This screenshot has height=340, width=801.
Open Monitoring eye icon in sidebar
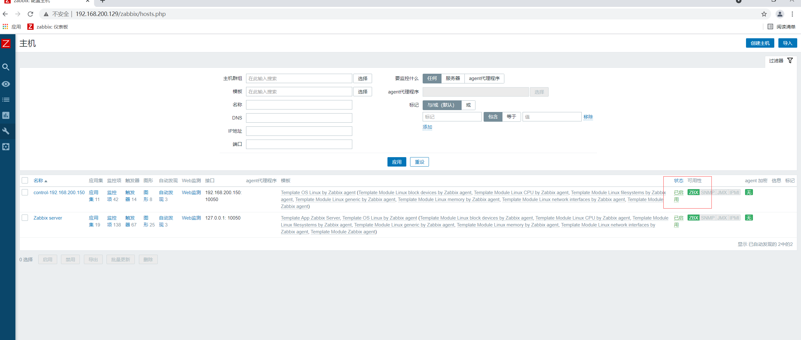click(6, 84)
